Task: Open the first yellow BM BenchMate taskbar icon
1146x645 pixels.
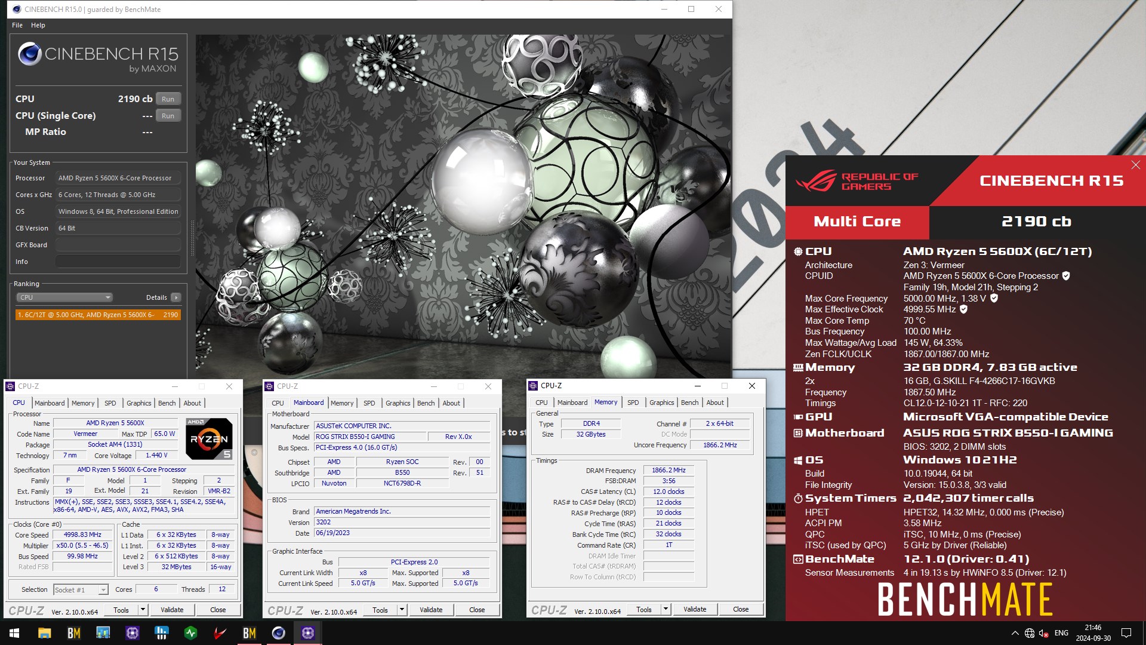Action: pyautogui.click(x=73, y=633)
